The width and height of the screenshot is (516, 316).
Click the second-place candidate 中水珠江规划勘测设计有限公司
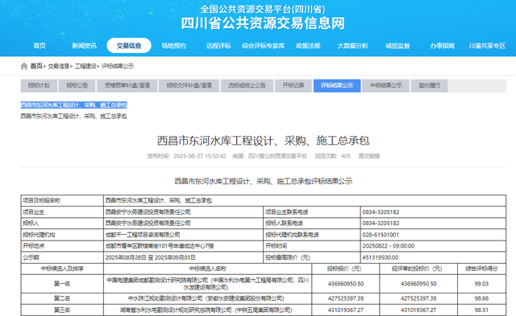pos(206,298)
